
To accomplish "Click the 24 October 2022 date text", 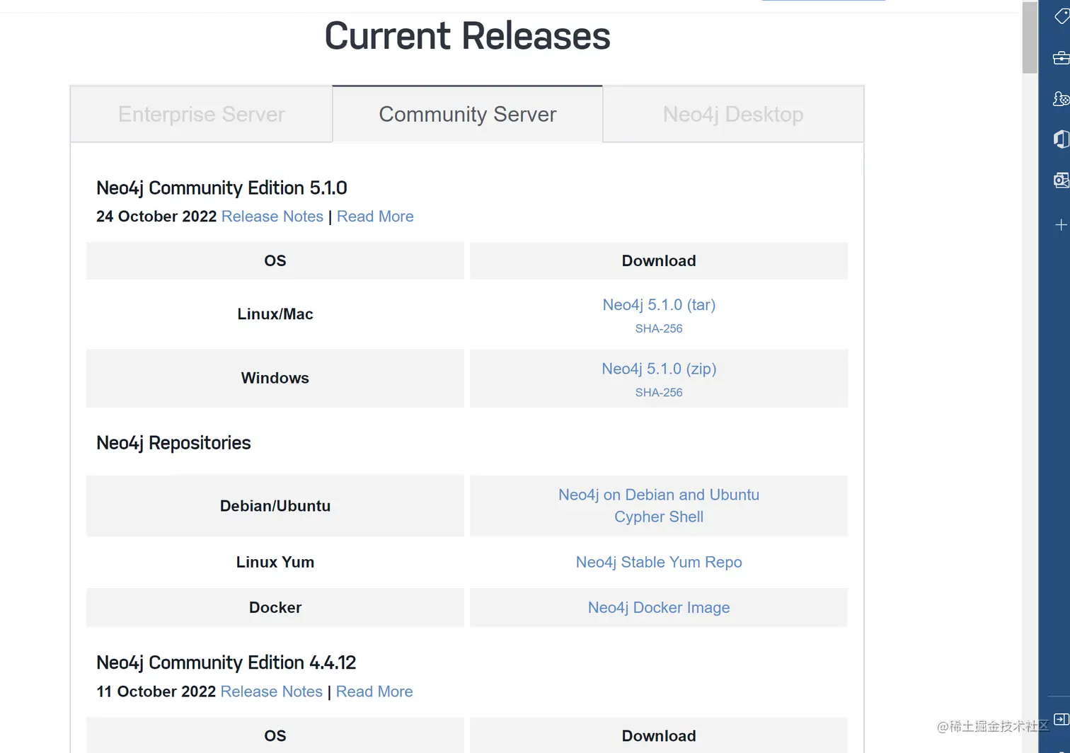I will point(156,217).
